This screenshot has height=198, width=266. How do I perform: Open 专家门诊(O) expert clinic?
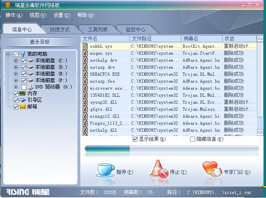[x=237, y=172]
